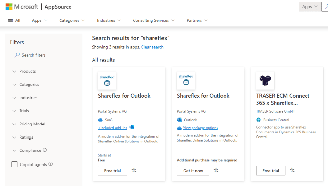Expand the Consulting Services menu
The width and height of the screenshot is (328, 186).
click(154, 20)
